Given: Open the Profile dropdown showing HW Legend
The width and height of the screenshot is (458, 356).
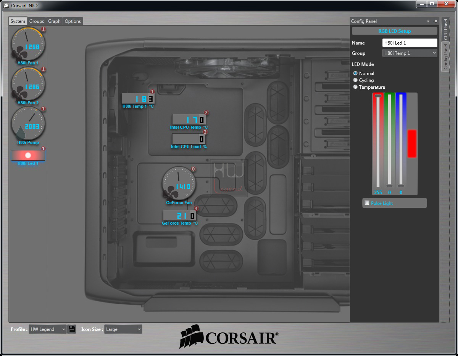Looking at the screenshot, I should point(48,329).
